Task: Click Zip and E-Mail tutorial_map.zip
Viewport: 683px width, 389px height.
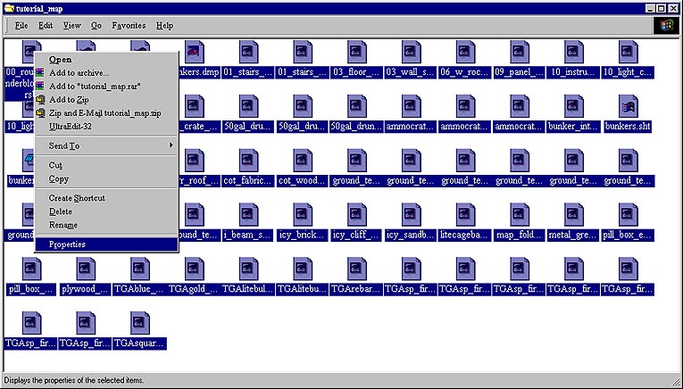Action: (104, 112)
